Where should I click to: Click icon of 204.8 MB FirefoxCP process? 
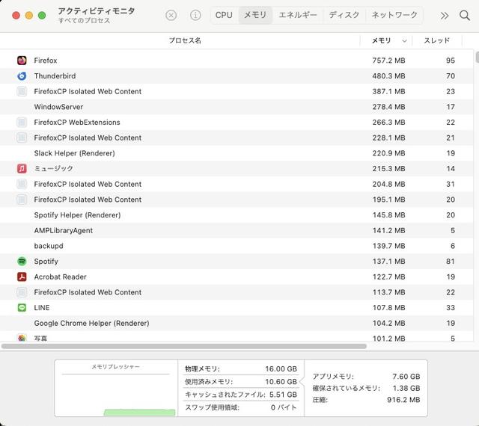coord(22,184)
